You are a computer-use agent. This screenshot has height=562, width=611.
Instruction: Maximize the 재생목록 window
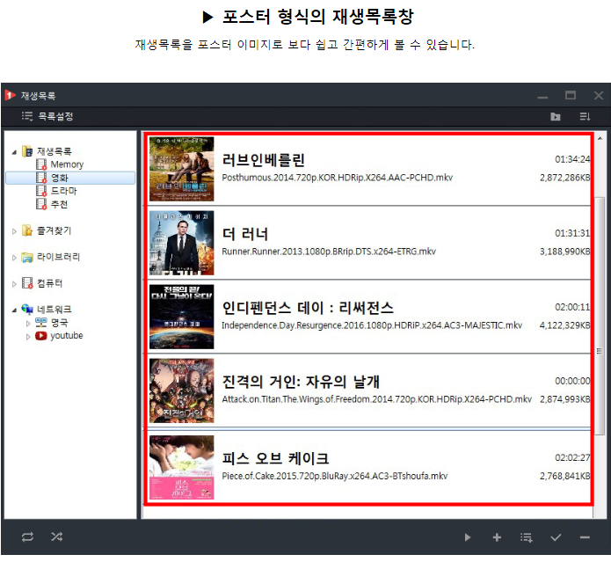click(x=571, y=95)
